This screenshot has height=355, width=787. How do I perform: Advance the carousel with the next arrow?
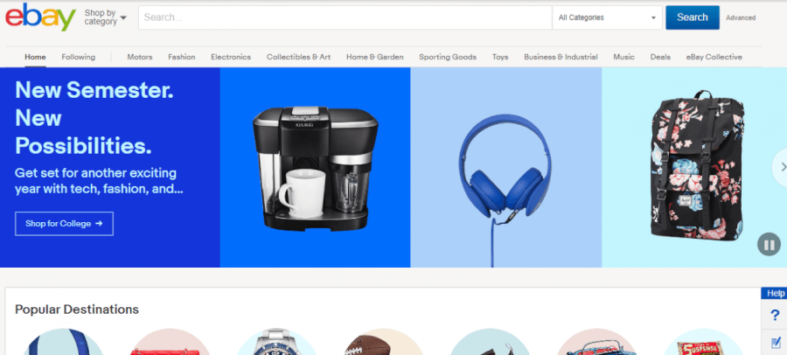tap(779, 167)
